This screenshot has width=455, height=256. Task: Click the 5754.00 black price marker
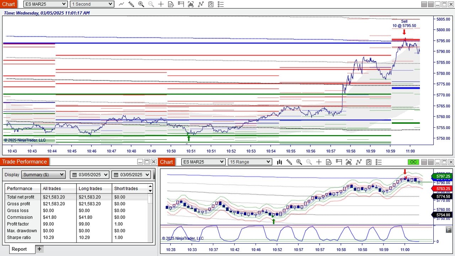441,215
